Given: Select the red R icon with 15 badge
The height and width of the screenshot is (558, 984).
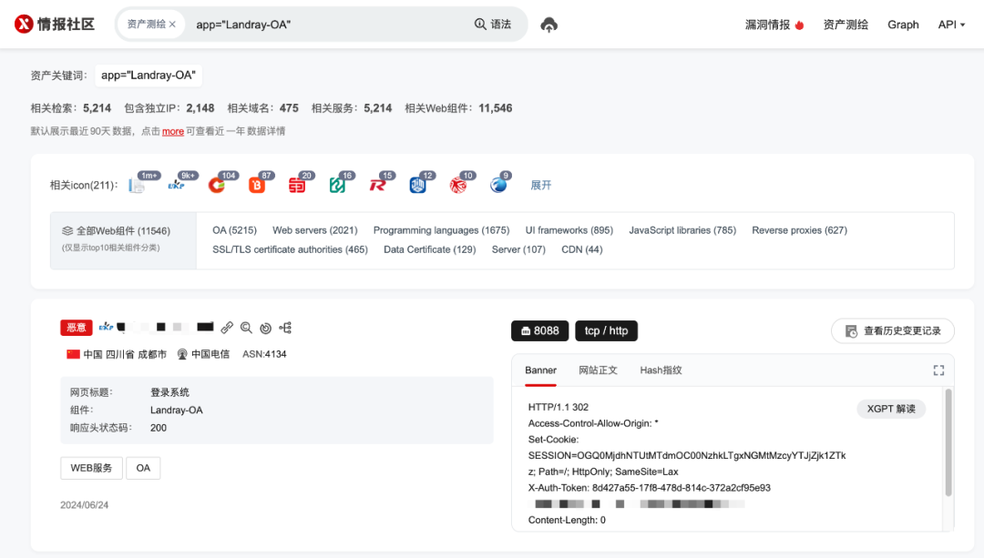Looking at the screenshot, I should (378, 185).
